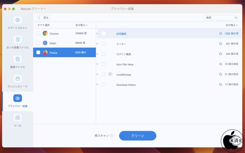
Task: Select the スマートスキャン sidebar label
Action: [18, 28]
